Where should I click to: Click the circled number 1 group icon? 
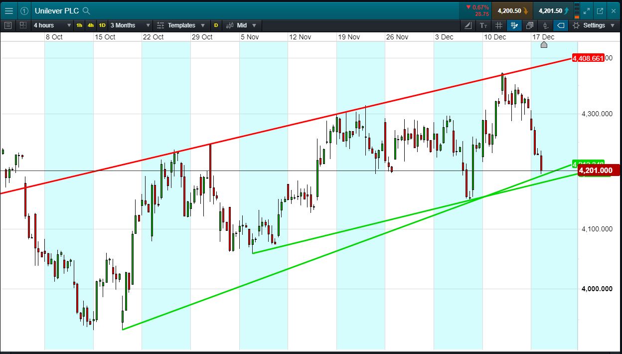point(24,10)
